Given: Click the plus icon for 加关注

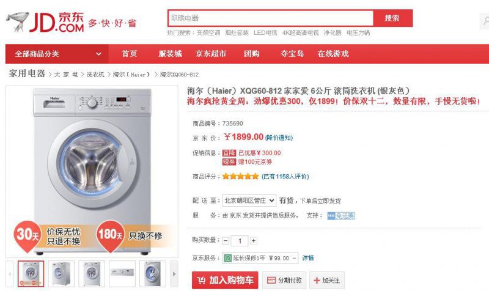Looking at the screenshot, I should (x=316, y=281).
